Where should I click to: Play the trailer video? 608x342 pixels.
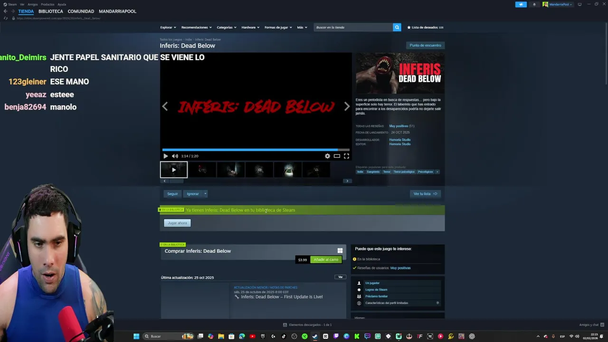pyautogui.click(x=165, y=156)
